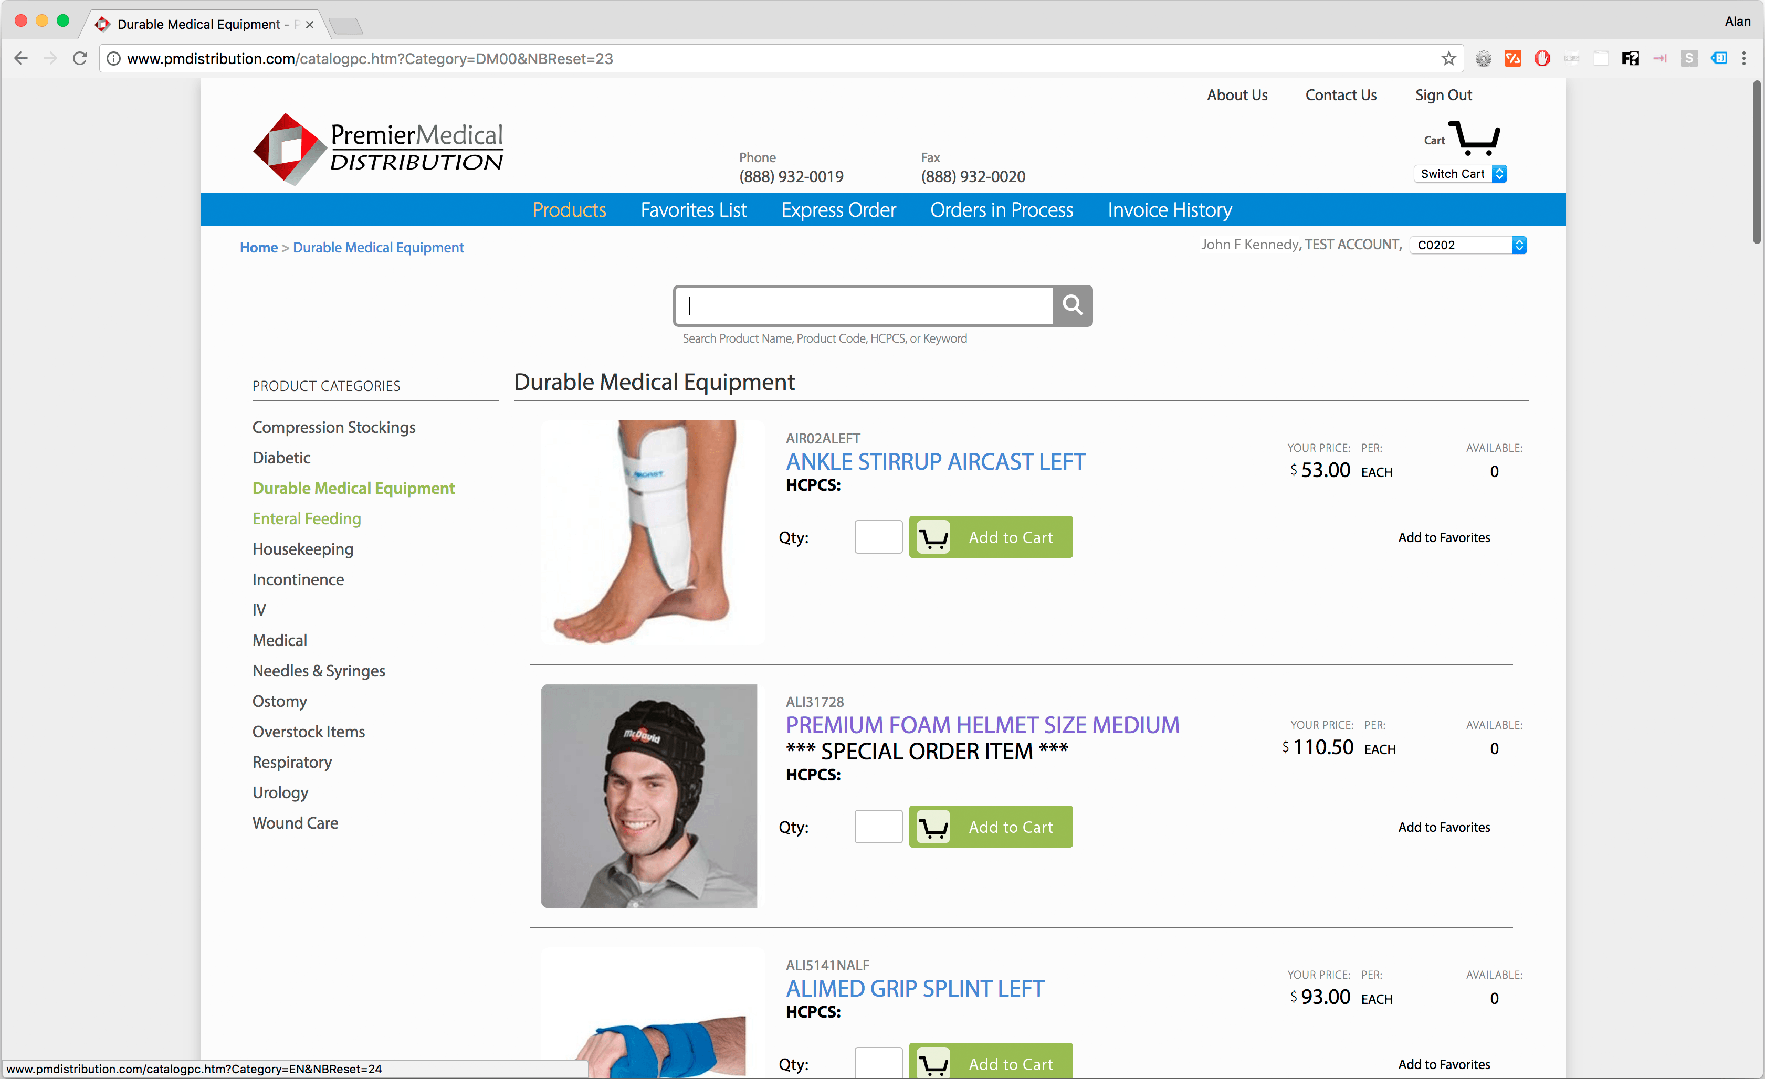Click the Durable Medical Equipment breadcrumb

(x=378, y=248)
